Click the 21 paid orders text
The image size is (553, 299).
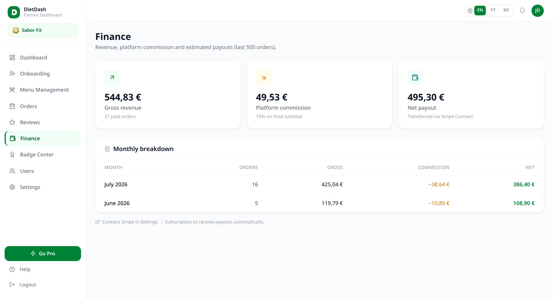(x=120, y=116)
